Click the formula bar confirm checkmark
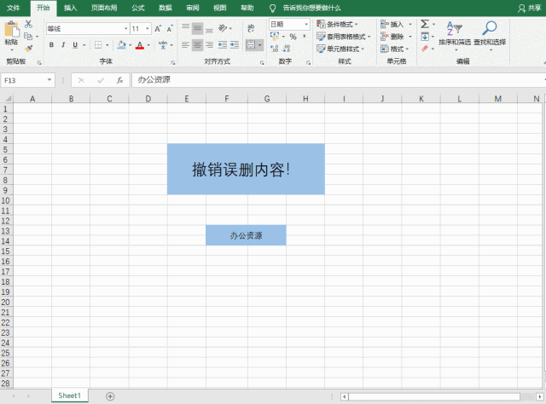Viewport: 546px width, 404px height. (x=101, y=80)
